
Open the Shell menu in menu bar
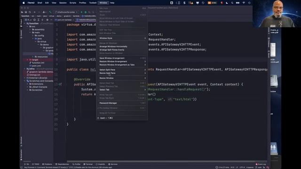coord(40,3)
